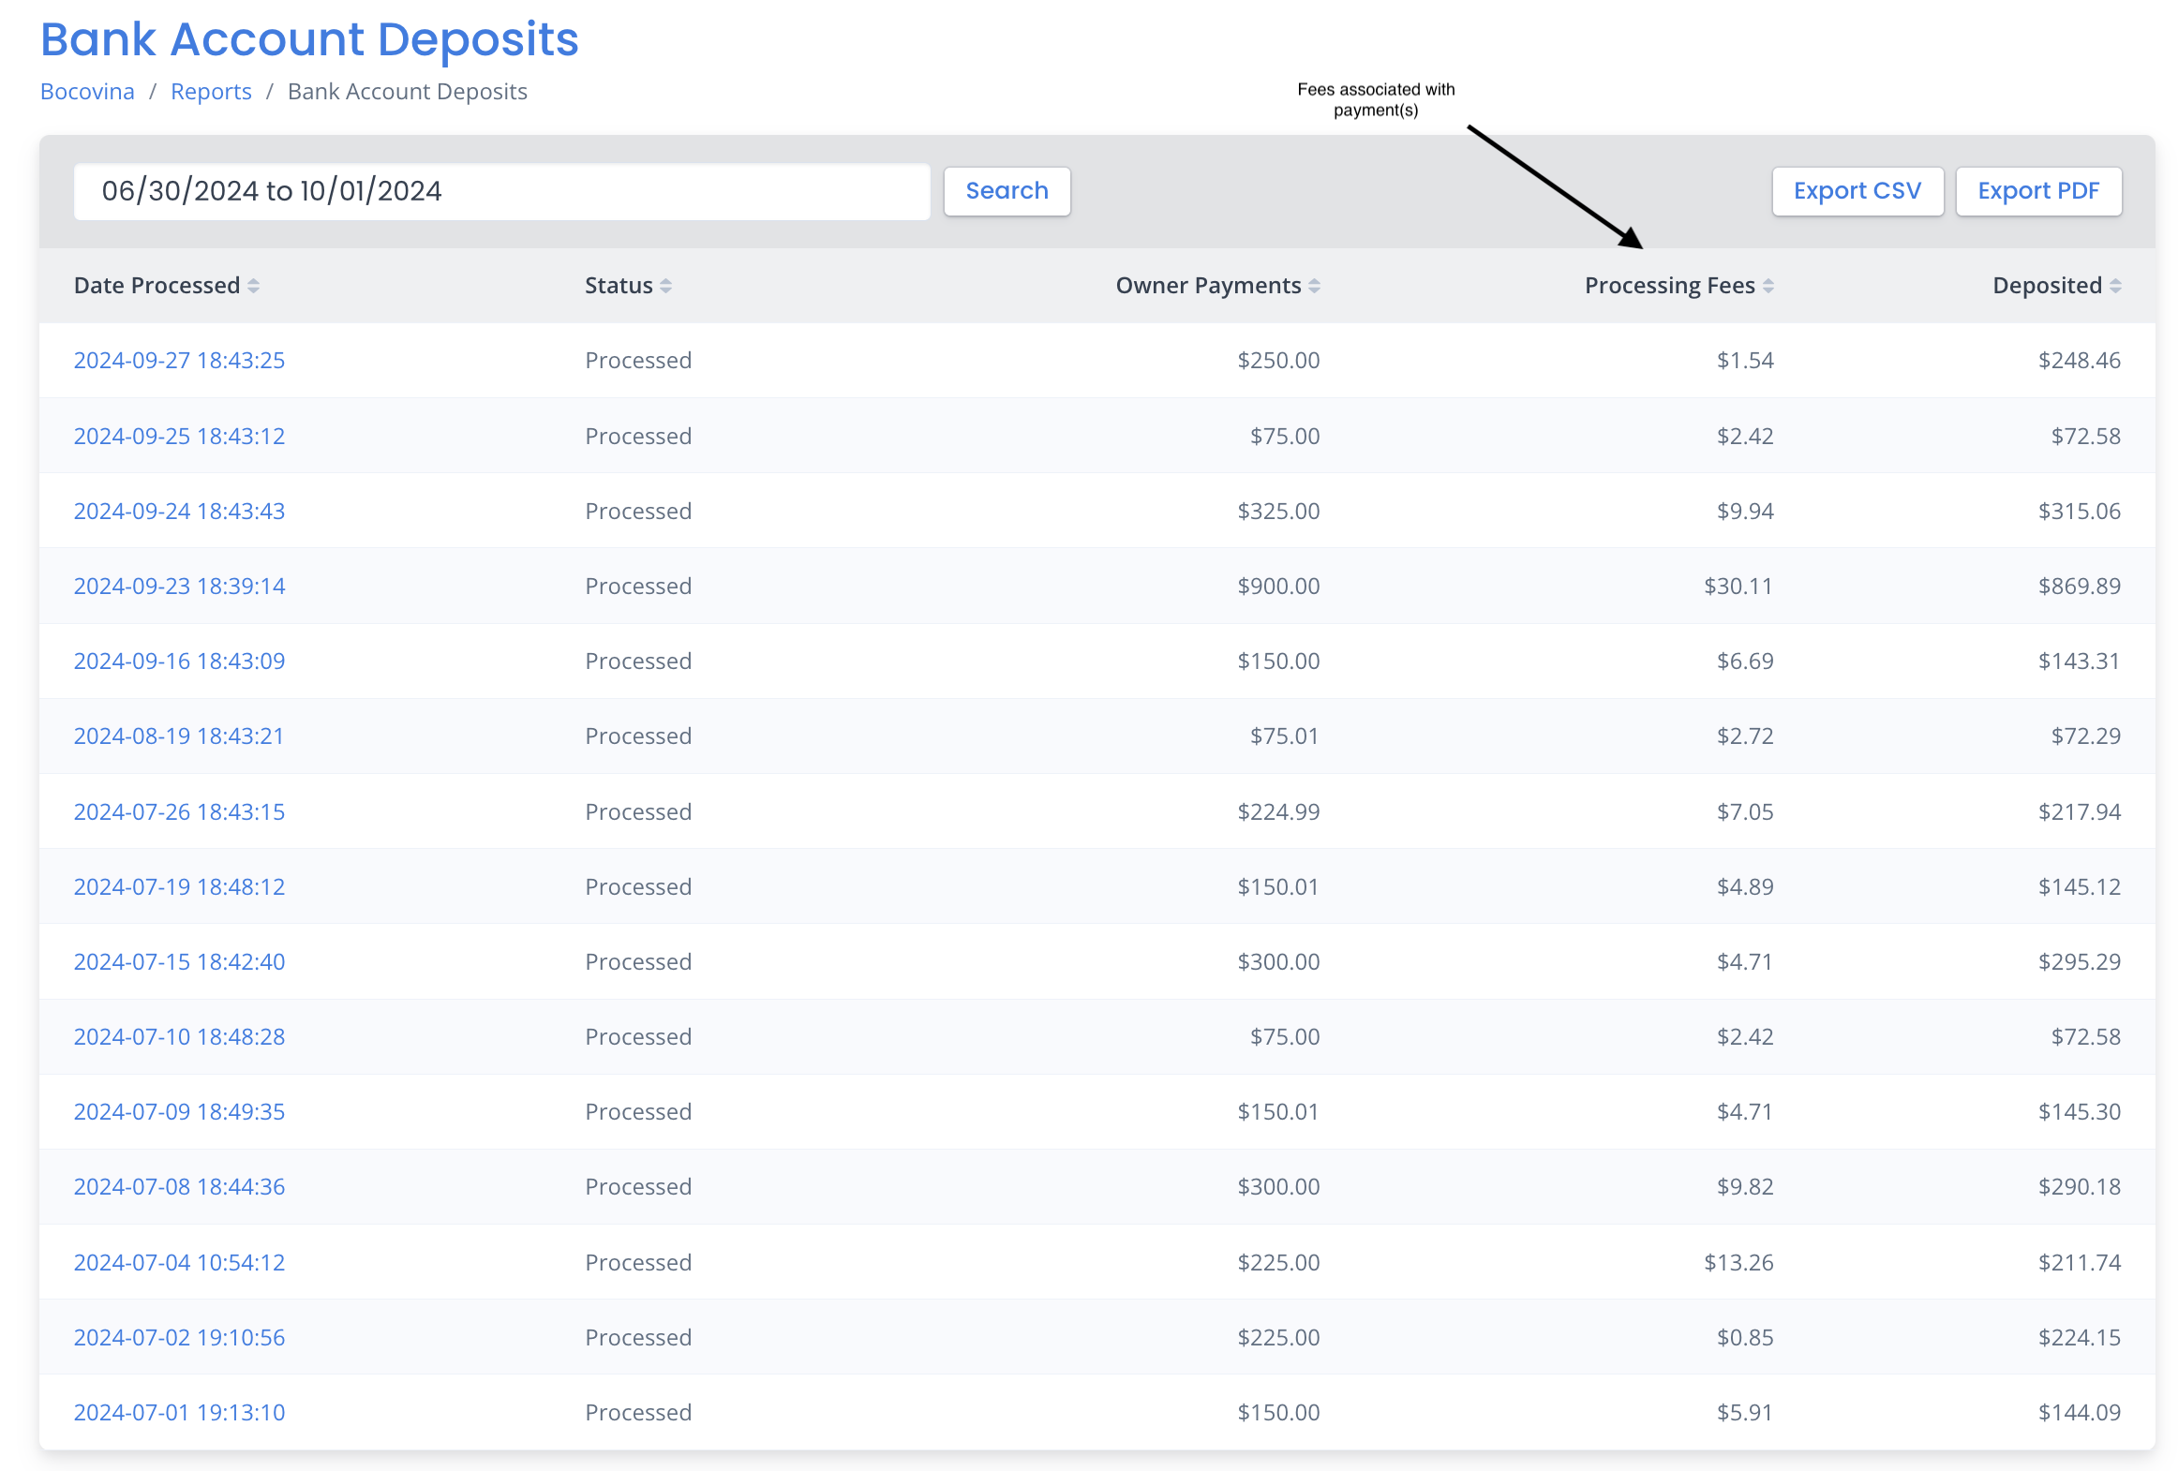Select the $6.69 processing fee
Screen dimensions: 2178x1471
(x=1745, y=661)
